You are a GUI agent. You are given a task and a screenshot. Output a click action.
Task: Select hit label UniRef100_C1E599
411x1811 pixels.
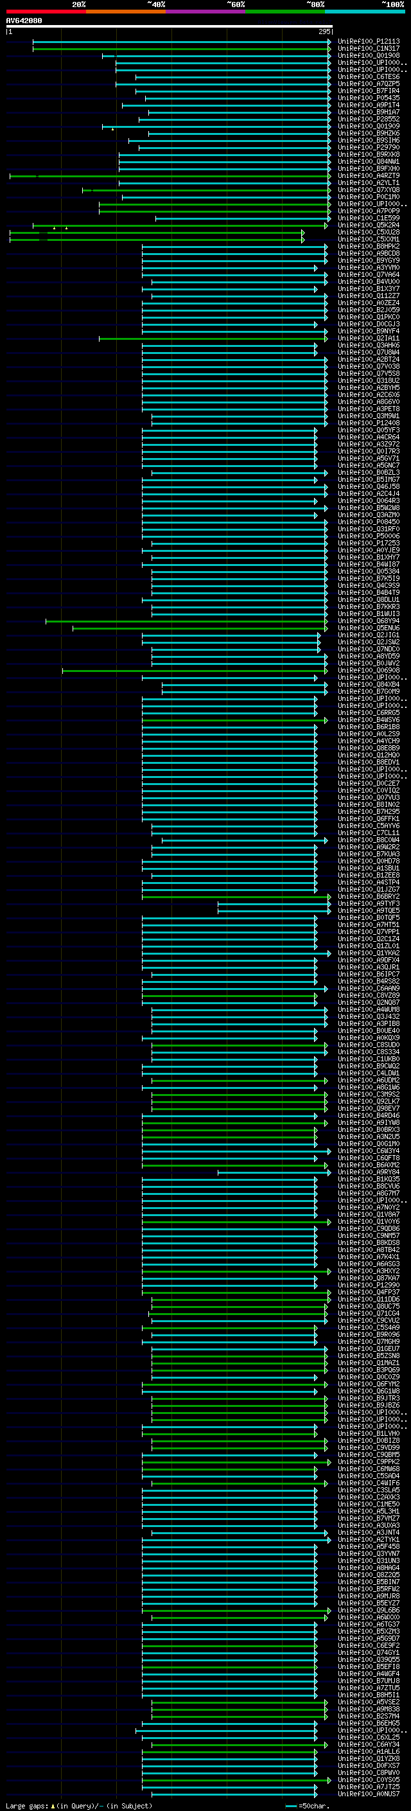[x=369, y=218]
